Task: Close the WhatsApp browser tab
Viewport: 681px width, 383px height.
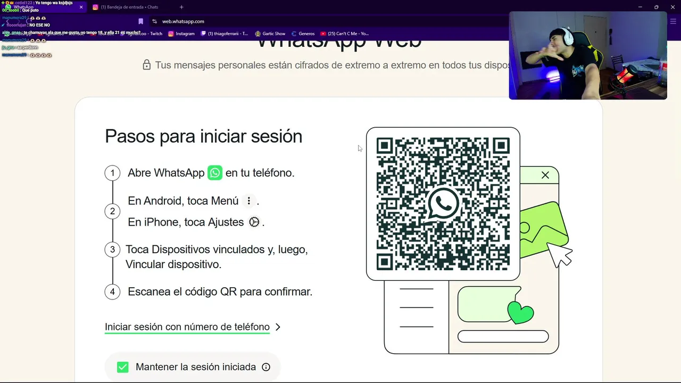Action: 81,7
